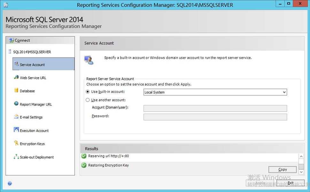Image resolution: width=310 pixels, height=192 pixels.
Task: Maximize the Configuration Manager window
Action: click(x=289, y=4)
